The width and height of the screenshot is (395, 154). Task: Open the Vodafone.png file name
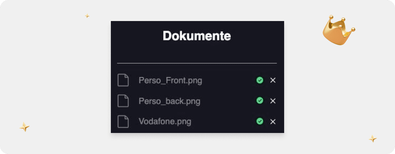point(165,122)
